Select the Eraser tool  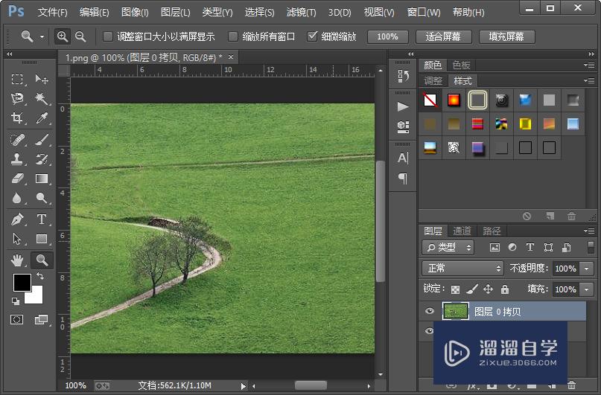tap(17, 179)
